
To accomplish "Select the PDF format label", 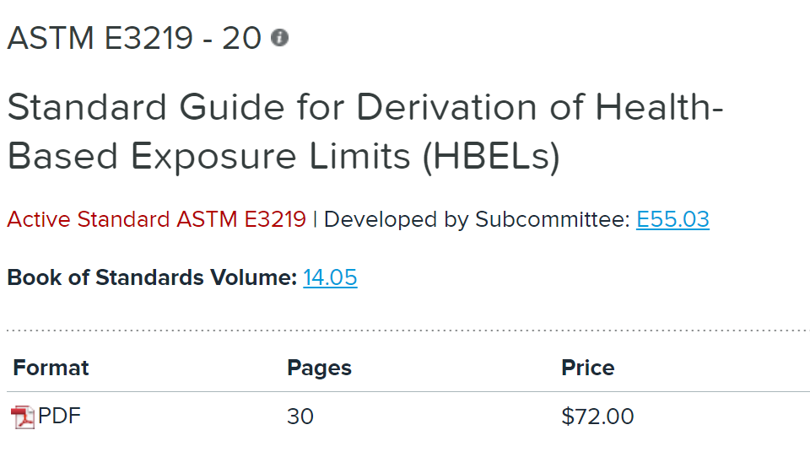I will (60, 416).
